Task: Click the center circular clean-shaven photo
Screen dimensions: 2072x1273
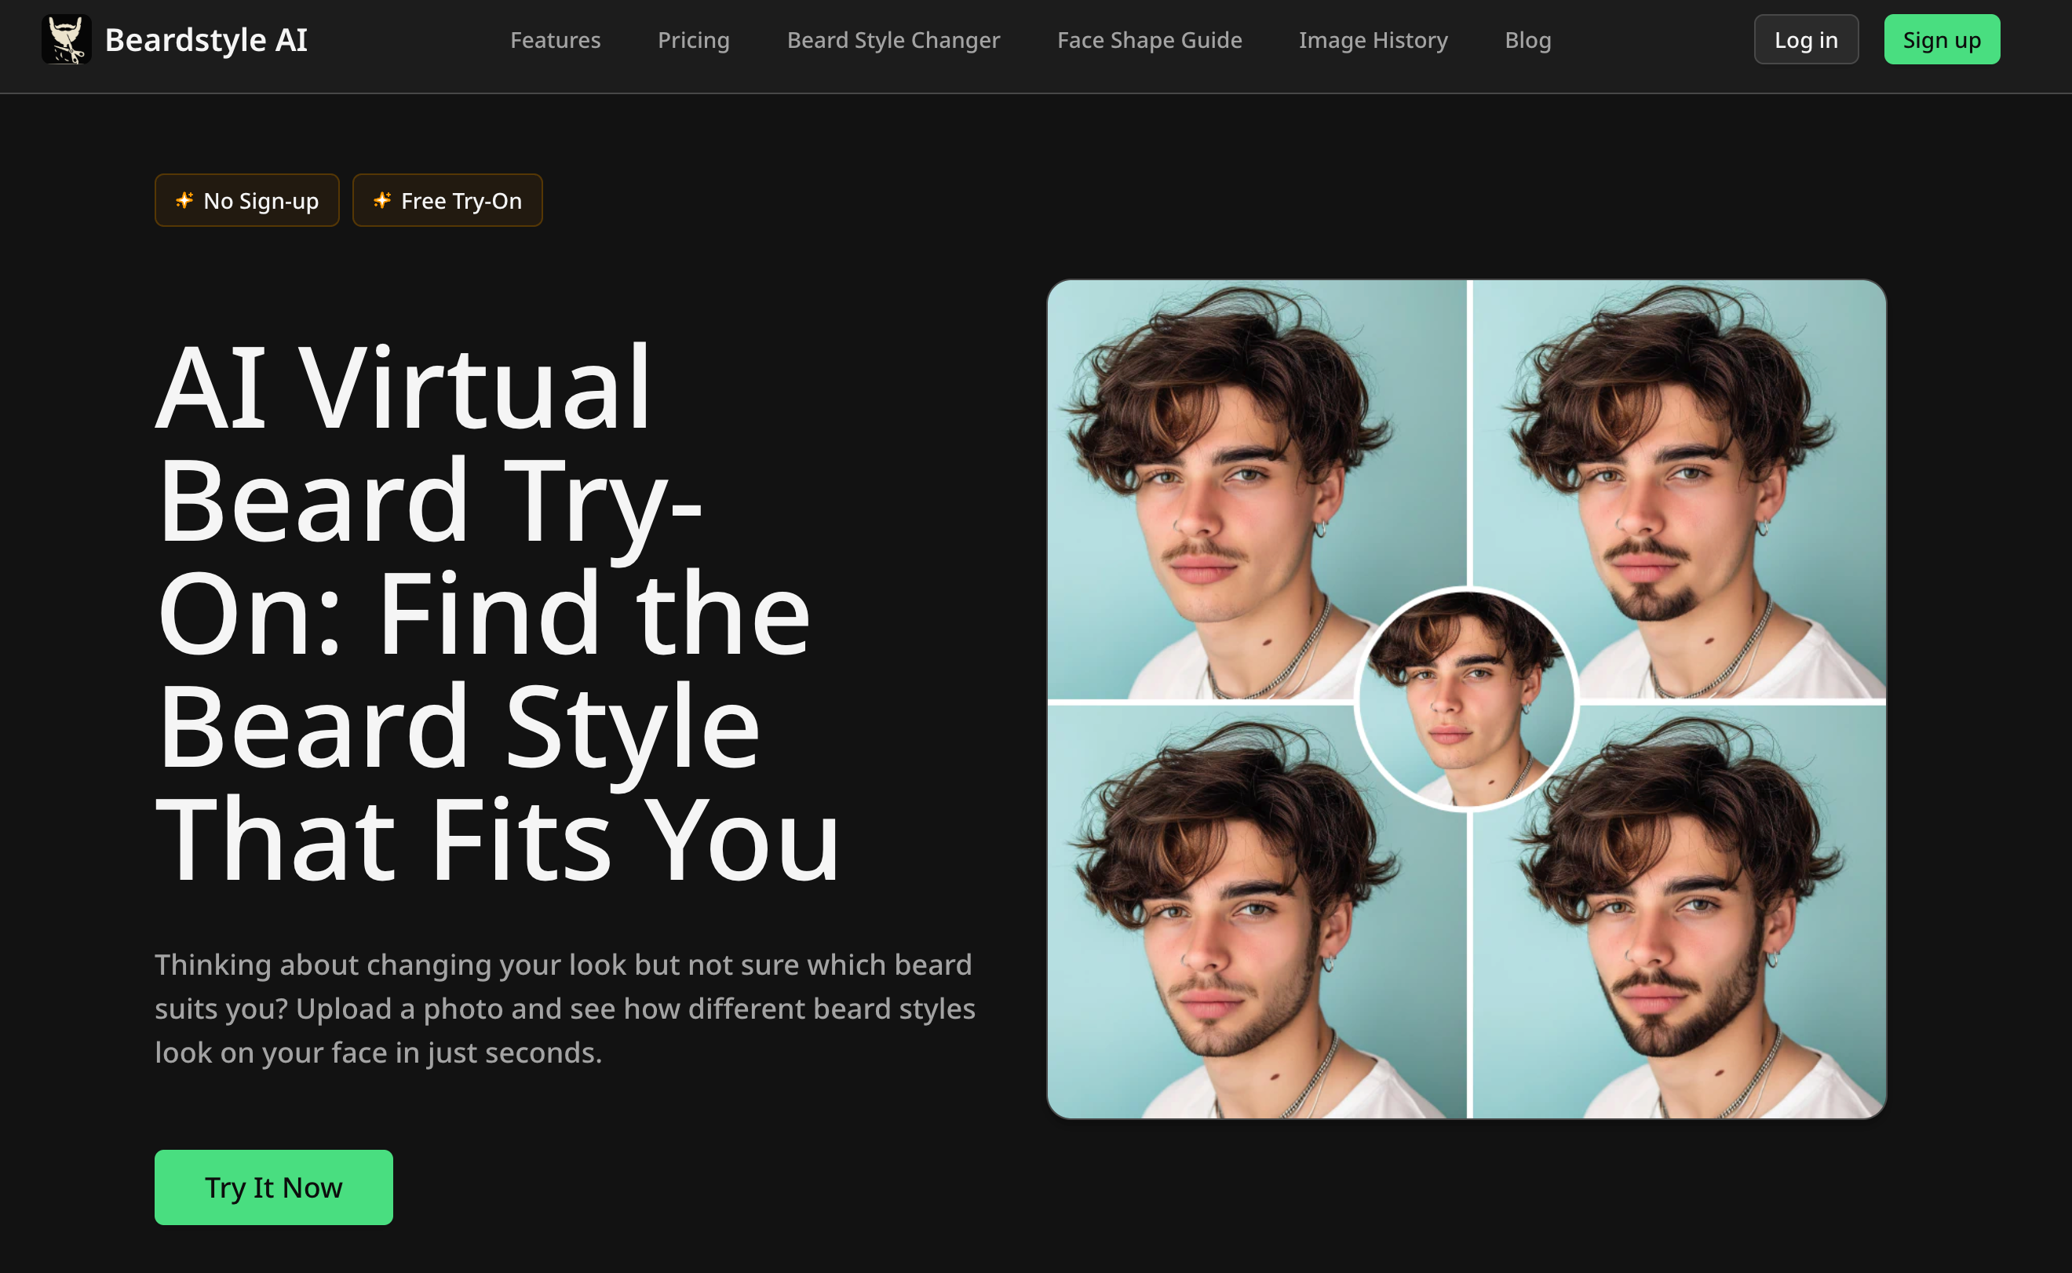Action: (1466, 699)
